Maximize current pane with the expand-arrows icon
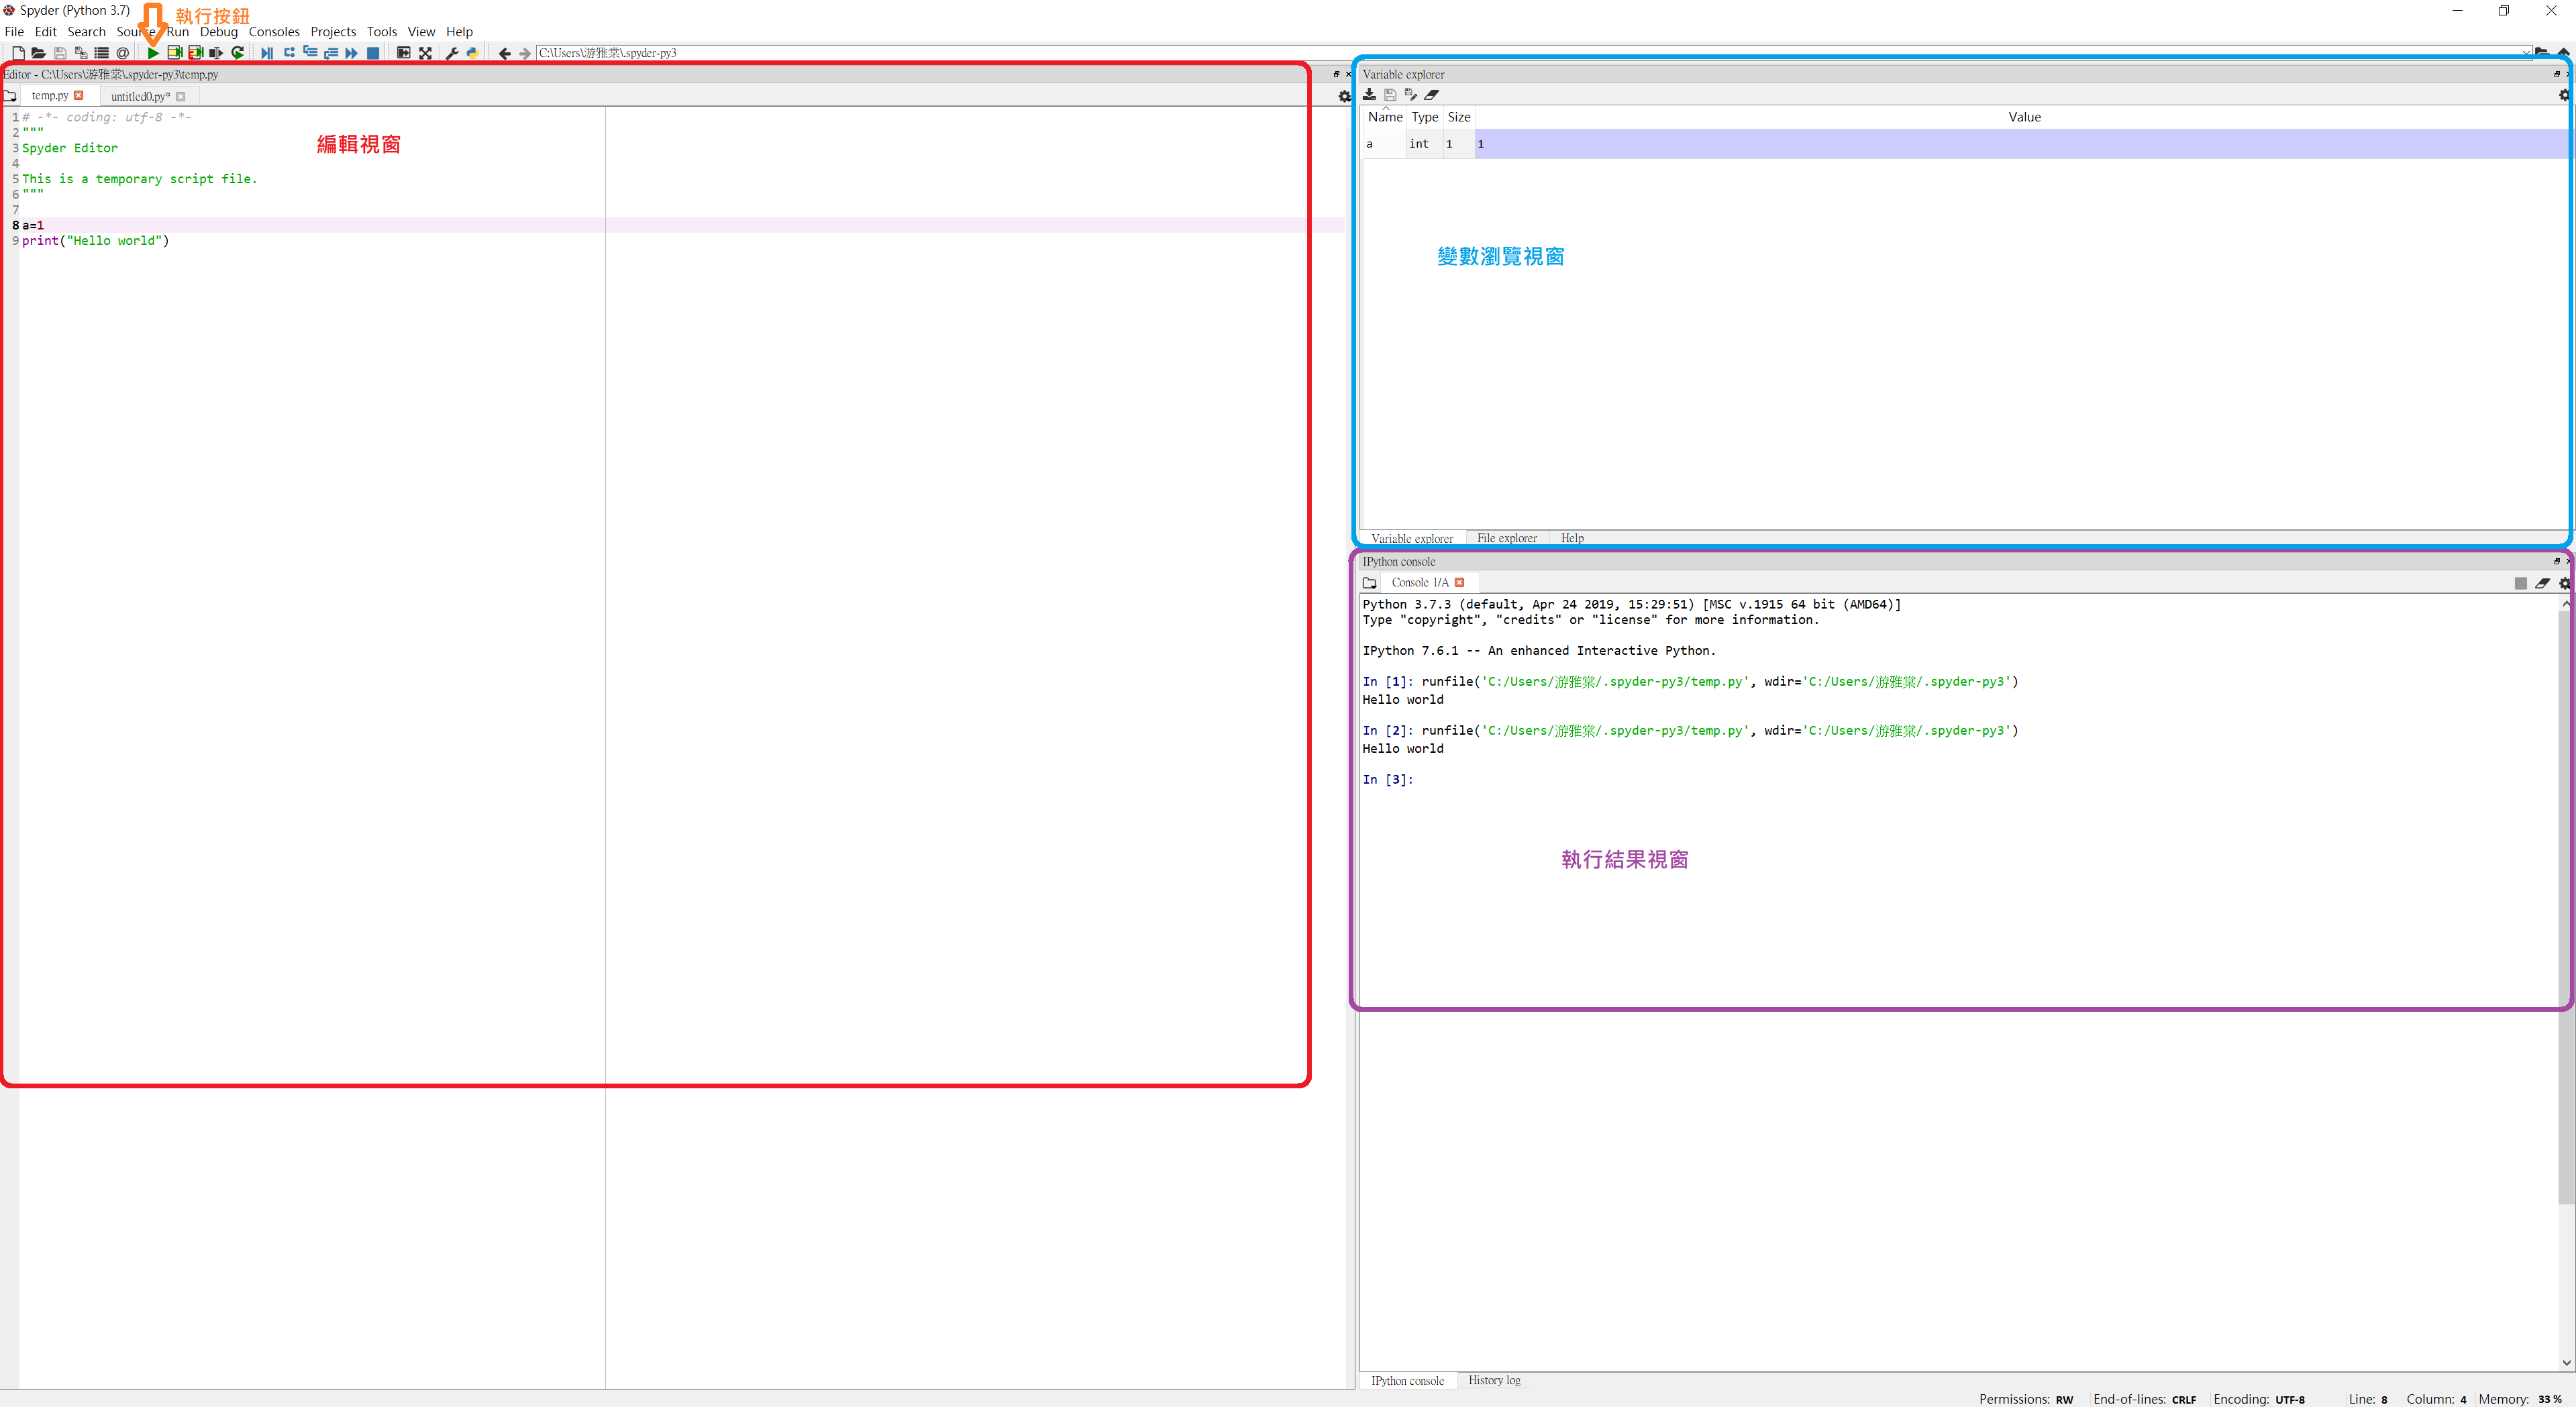This screenshot has height=1407, width=2576. [425, 53]
